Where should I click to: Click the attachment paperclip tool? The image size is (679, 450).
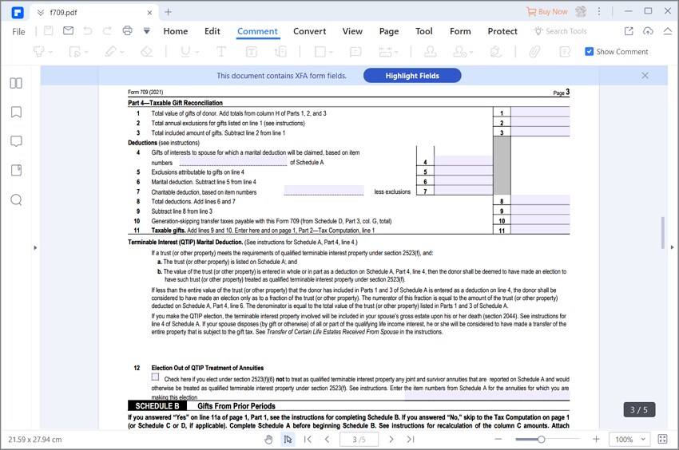point(534,52)
